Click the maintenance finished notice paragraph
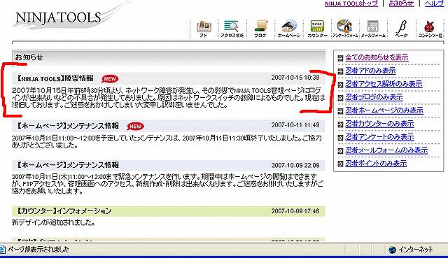448x258 pixels. click(x=167, y=141)
